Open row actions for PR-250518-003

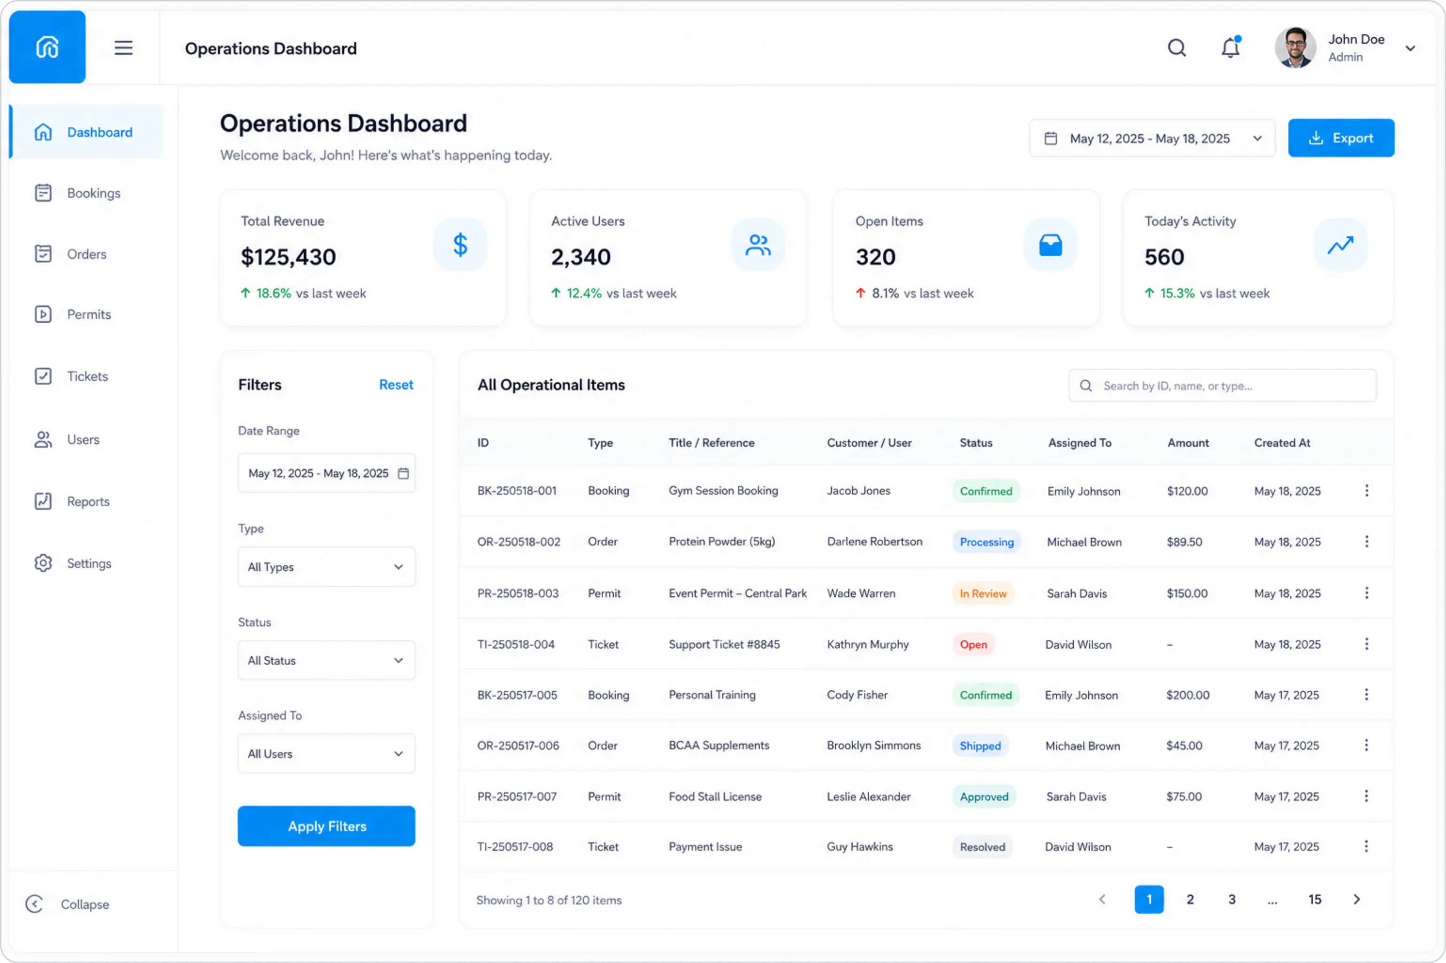pyautogui.click(x=1366, y=593)
